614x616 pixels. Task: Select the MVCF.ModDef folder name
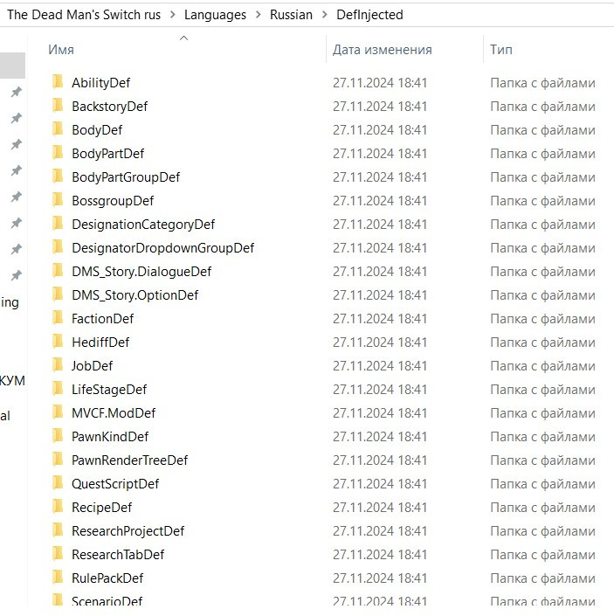coord(114,413)
